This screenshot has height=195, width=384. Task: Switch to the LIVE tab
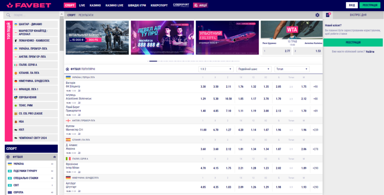[82, 5]
